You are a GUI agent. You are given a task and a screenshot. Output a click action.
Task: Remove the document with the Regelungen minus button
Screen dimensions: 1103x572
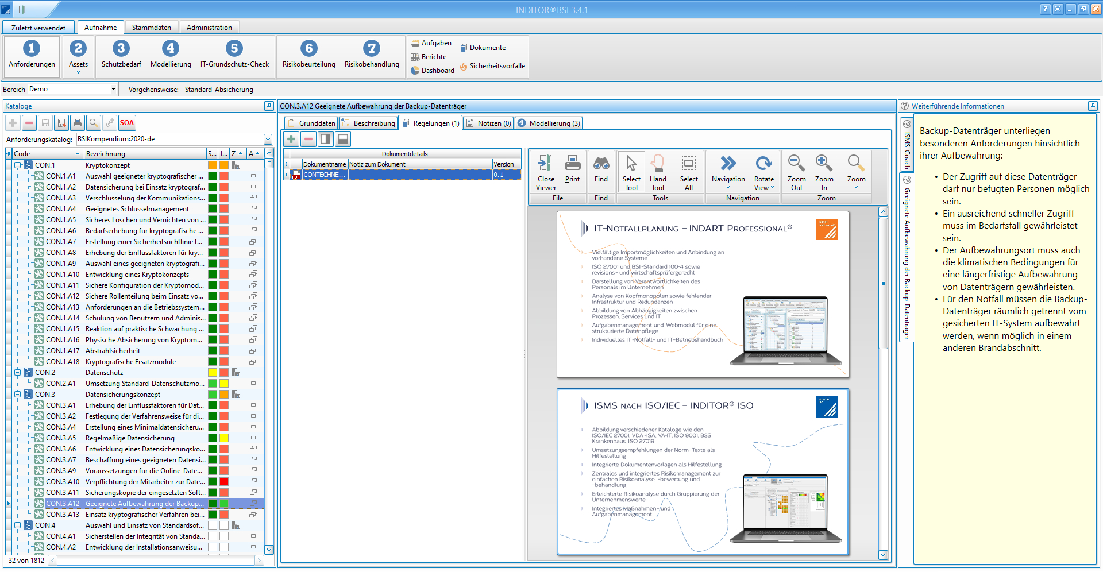pyautogui.click(x=308, y=139)
